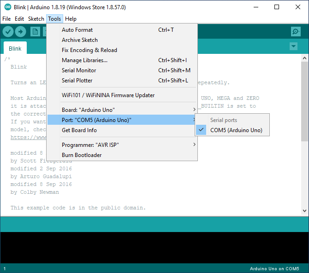The width and height of the screenshot is (309, 273).
Task: Click the line number 1 in status bar
Action: 4,269
